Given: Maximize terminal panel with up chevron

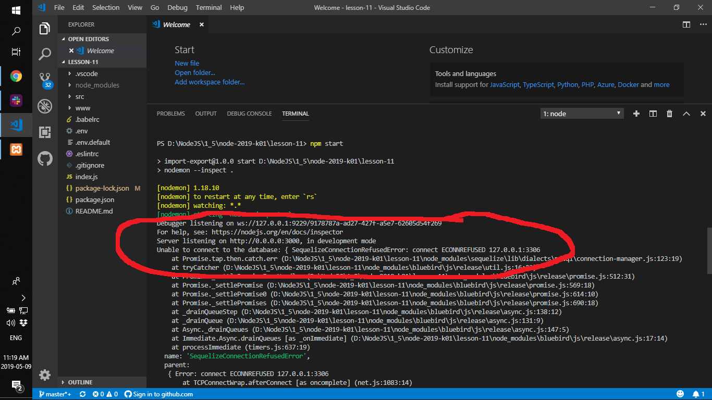Looking at the screenshot, I should (686, 114).
